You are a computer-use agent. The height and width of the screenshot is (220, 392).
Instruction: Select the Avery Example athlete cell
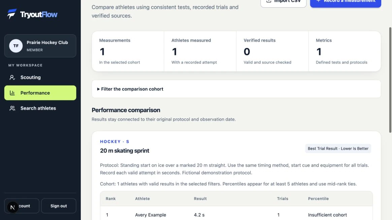click(x=151, y=215)
